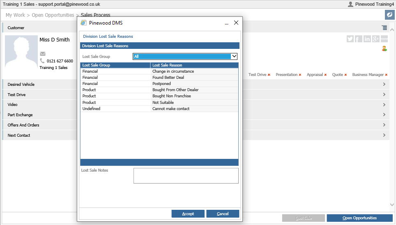Click the add contact person icon
The image size is (396, 225).
click(x=384, y=48)
